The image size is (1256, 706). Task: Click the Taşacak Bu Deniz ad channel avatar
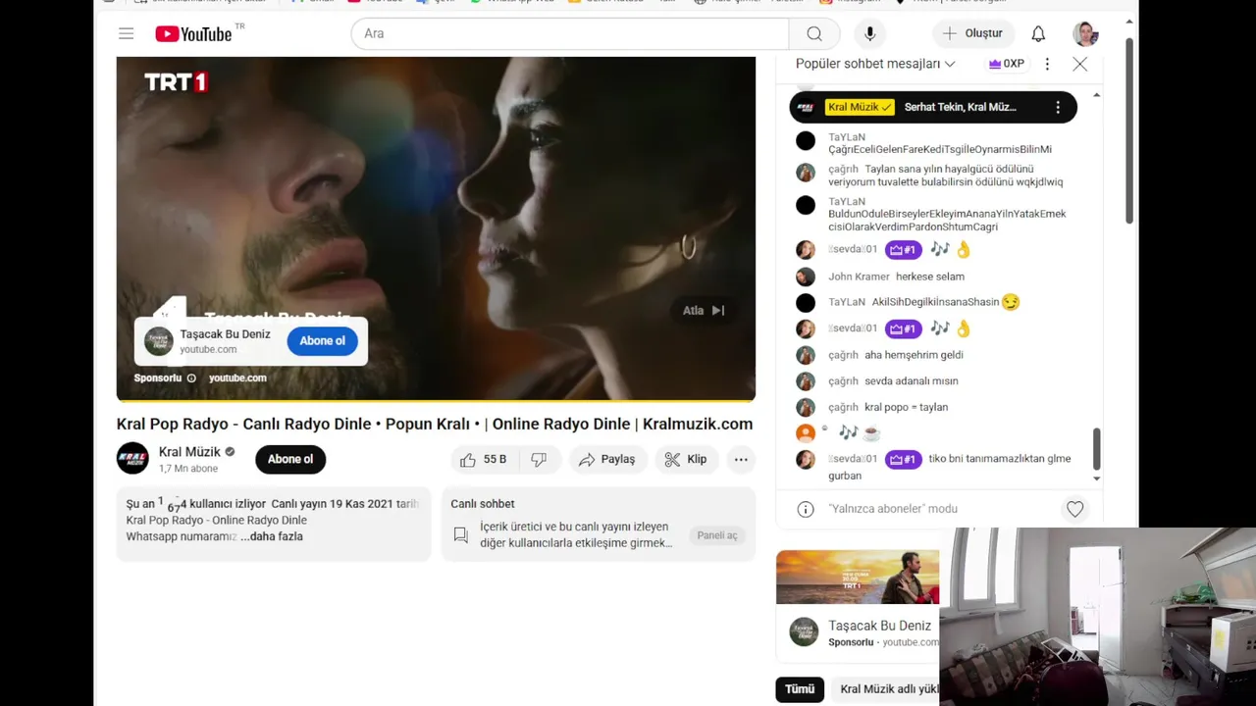(x=159, y=341)
